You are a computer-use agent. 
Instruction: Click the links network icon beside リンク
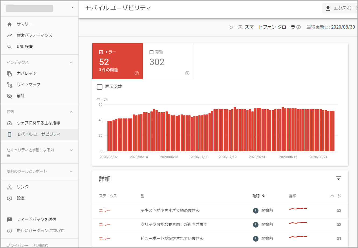[x=9, y=187]
